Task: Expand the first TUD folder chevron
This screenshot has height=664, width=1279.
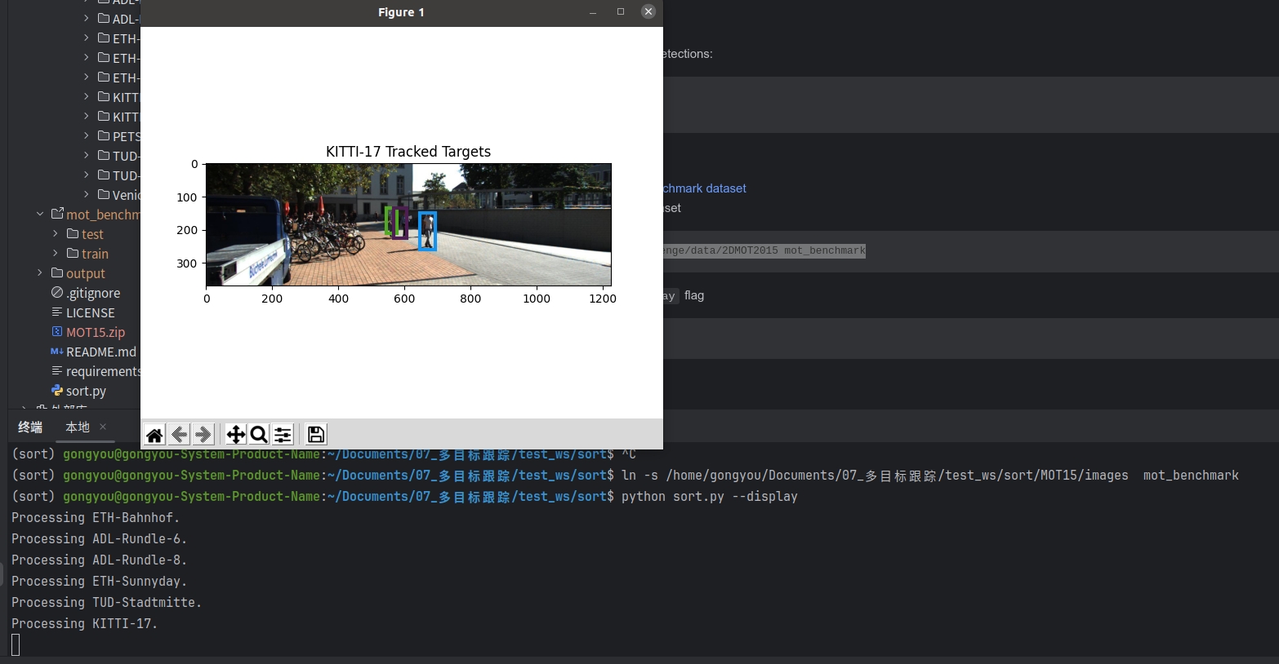Action: 87,155
